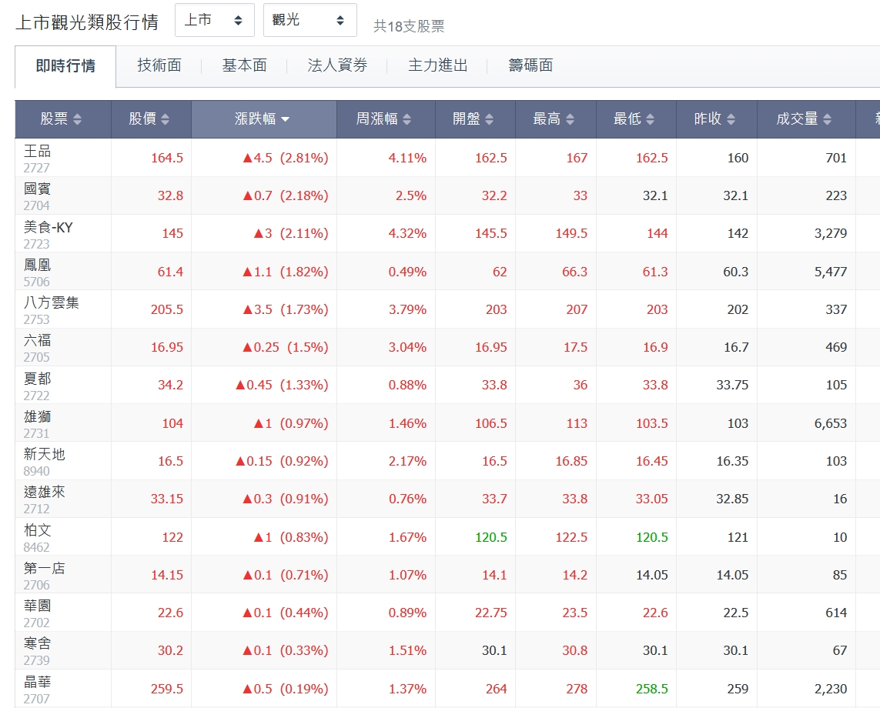Switch to the 主力進出 tab
The height and width of the screenshot is (708, 880).
tap(438, 65)
